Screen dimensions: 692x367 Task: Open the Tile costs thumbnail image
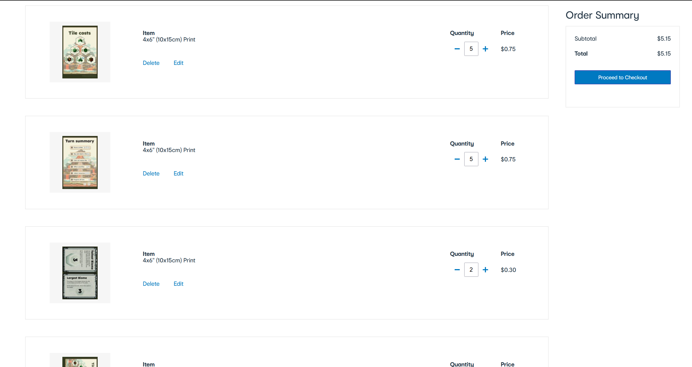80,52
